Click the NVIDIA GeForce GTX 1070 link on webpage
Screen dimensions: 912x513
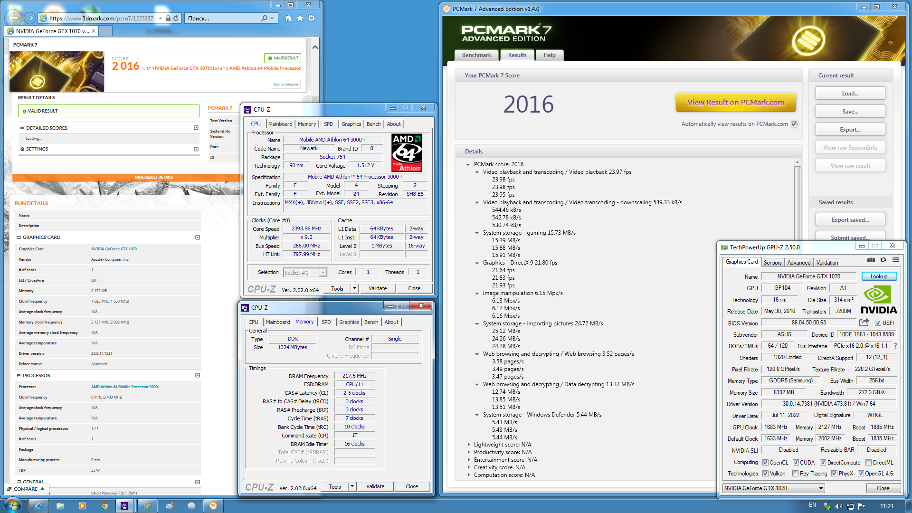click(114, 249)
